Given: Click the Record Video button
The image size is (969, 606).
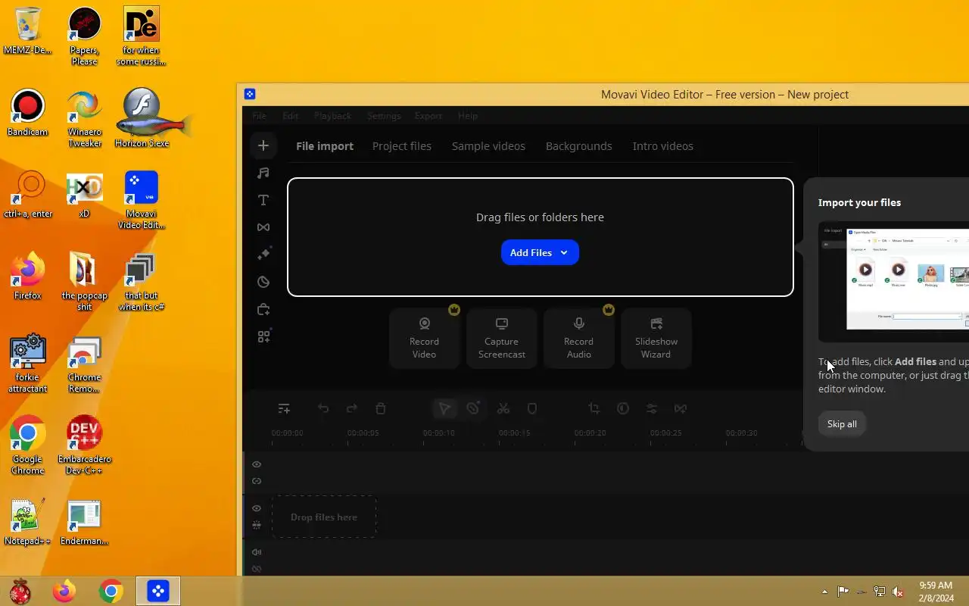Looking at the screenshot, I should click(425, 339).
